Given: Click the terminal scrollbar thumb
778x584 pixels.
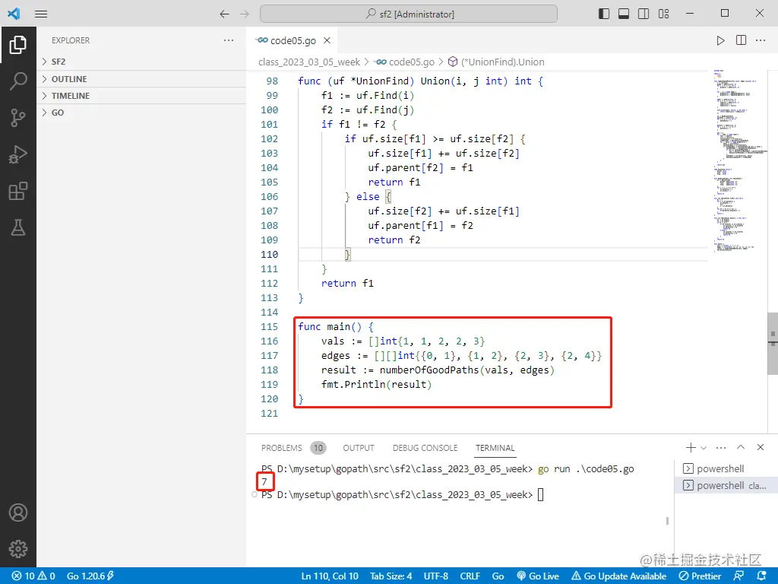Looking at the screenshot, I should (x=667, y=520).
